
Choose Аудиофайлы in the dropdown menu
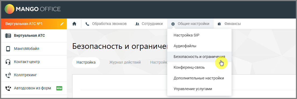click(199, 46)
